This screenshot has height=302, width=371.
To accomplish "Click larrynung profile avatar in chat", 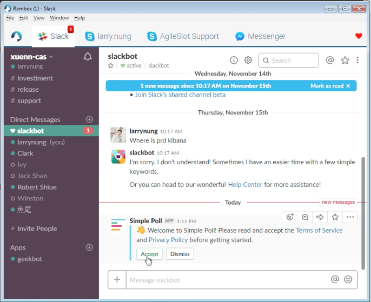I will pos(118,135).
